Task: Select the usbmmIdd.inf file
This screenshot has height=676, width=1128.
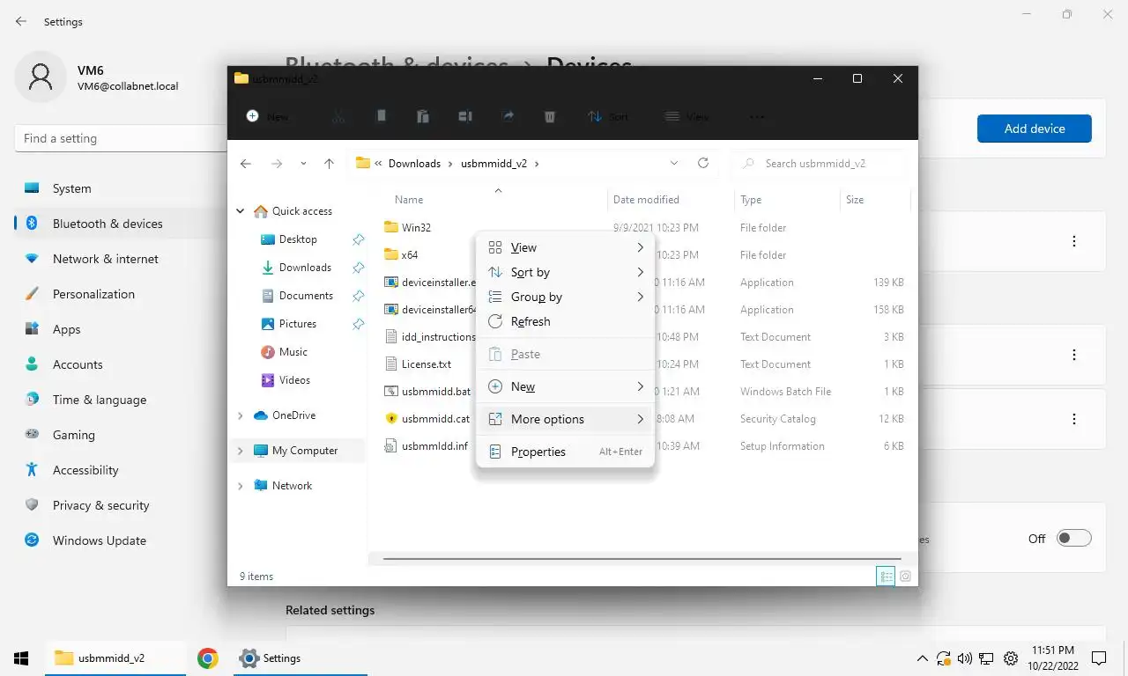Action: pyautogui.click(x=427, y=446)
